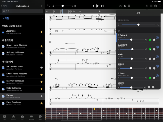Image resolution: width=163 pixels, height=122 pixels.
Task: Open Hotel California by The Eagles
Action: tap(22, 89)
